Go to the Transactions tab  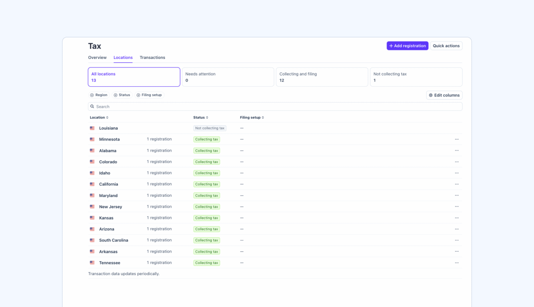click(x=152, y=58)
